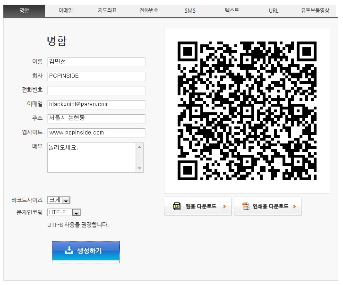Click the 주소 address field
This screenshot has width=343, height=285.
pyautogui.click(x=96, y=118)
